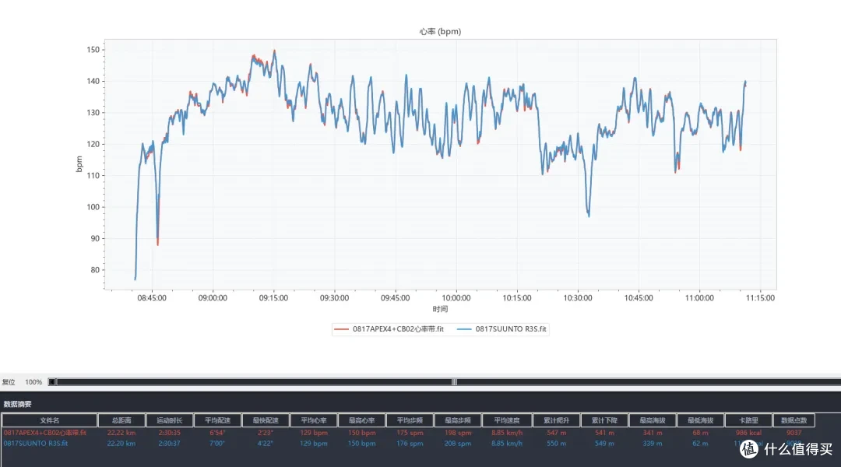Select the 平均步频 column header
The height and width of the screenshot is (467, 841).
click(x=410, y=420)
